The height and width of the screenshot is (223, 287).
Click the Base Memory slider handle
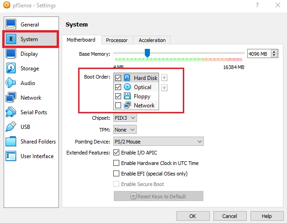[x=147, y=53]
